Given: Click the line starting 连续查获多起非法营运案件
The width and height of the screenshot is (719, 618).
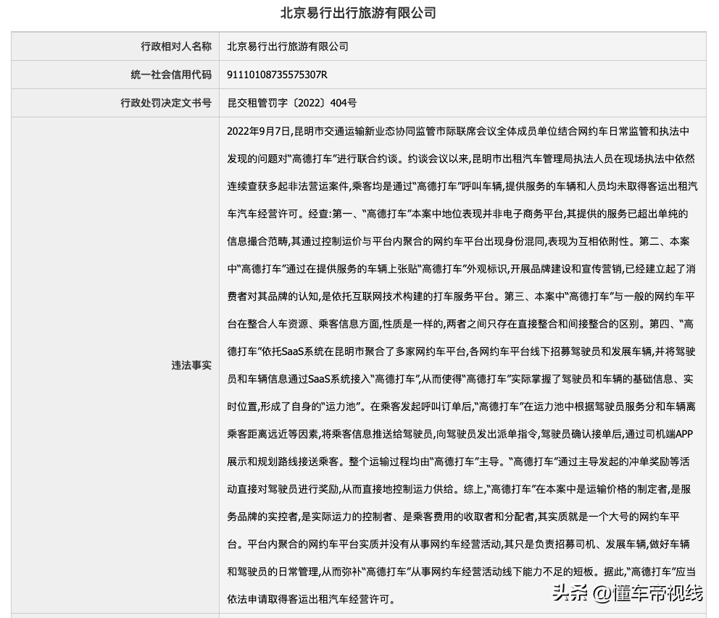Looking at the screenshot, I should 462,187.
